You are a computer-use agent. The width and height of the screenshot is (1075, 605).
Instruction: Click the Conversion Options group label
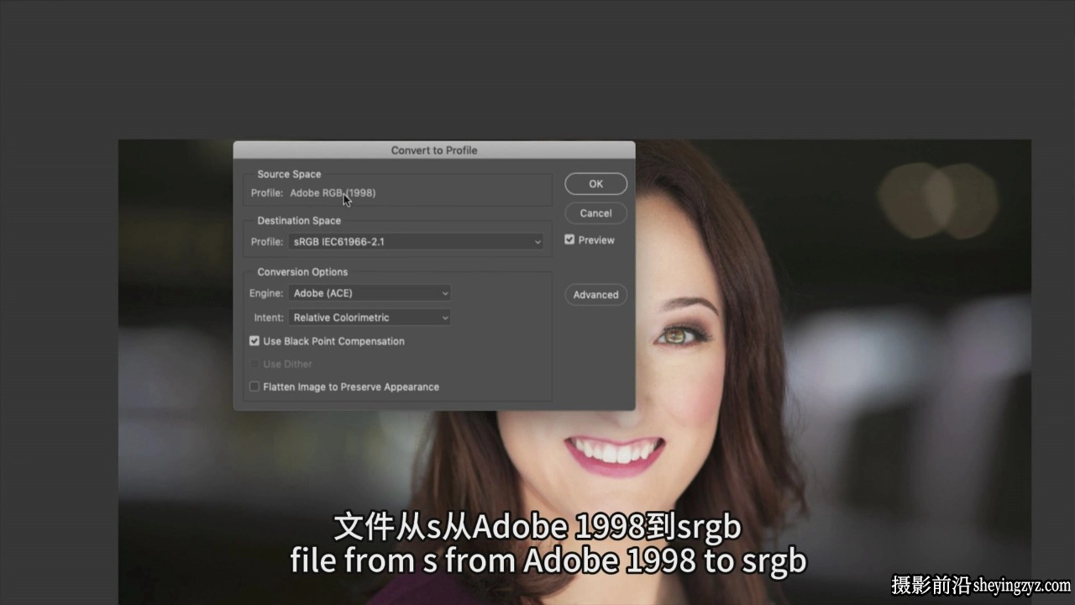coord(302,272)
